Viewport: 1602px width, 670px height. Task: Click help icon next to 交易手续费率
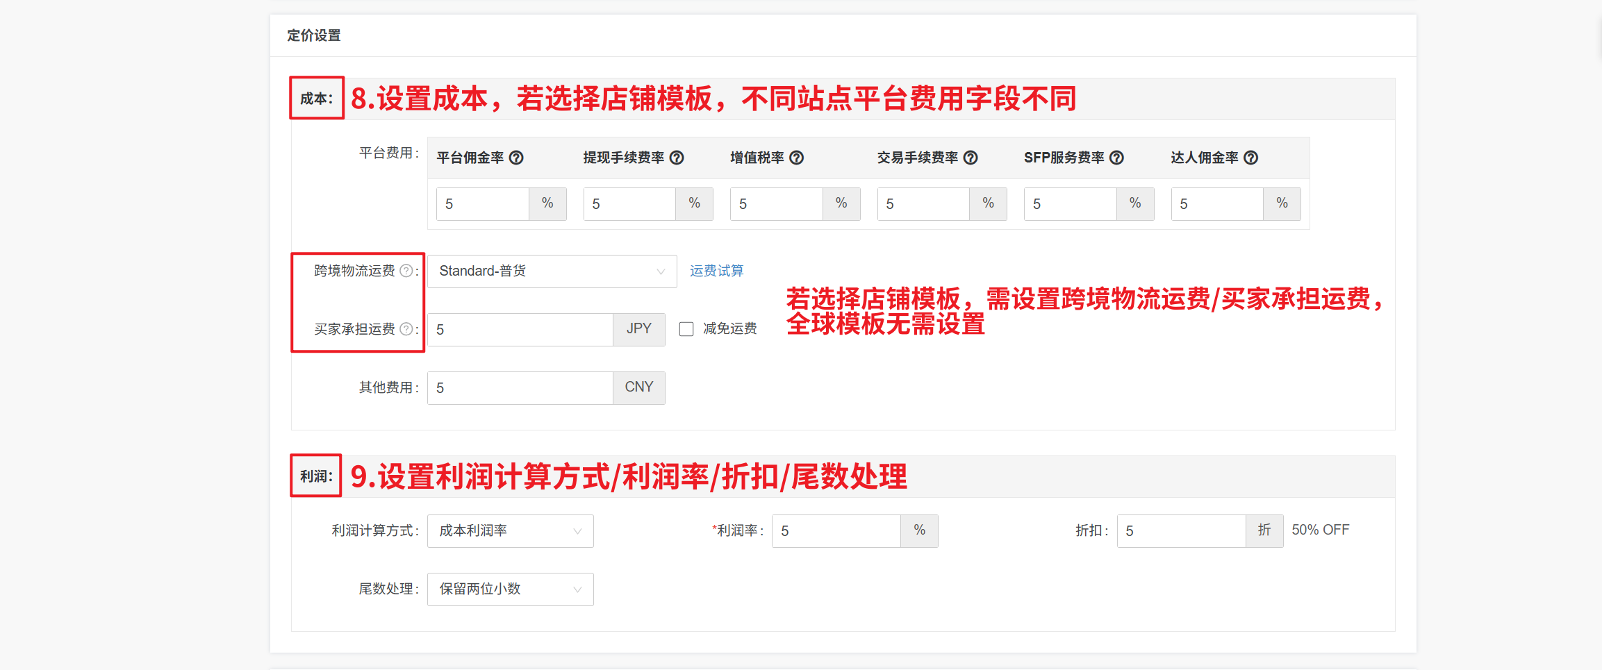[971, 158]
